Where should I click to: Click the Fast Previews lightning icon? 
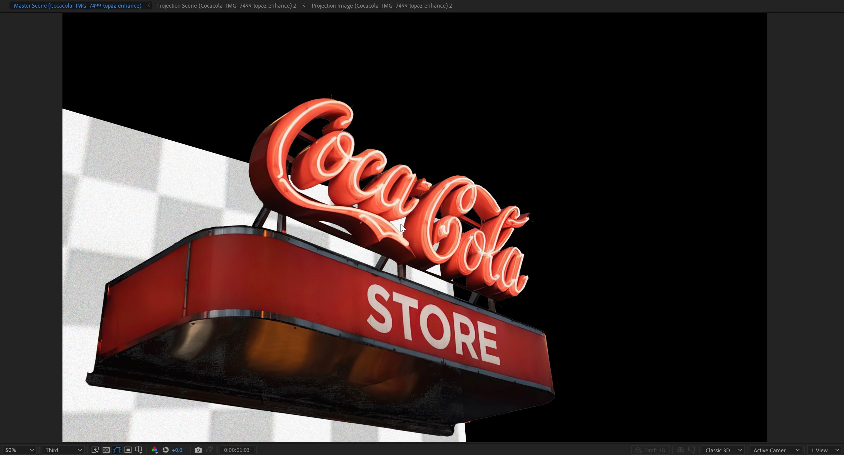pos(95,450)
